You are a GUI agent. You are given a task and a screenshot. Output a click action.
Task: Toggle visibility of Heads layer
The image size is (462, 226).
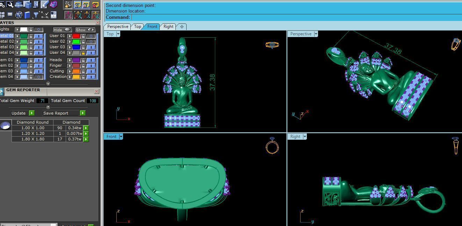click(x=91, y=60)
